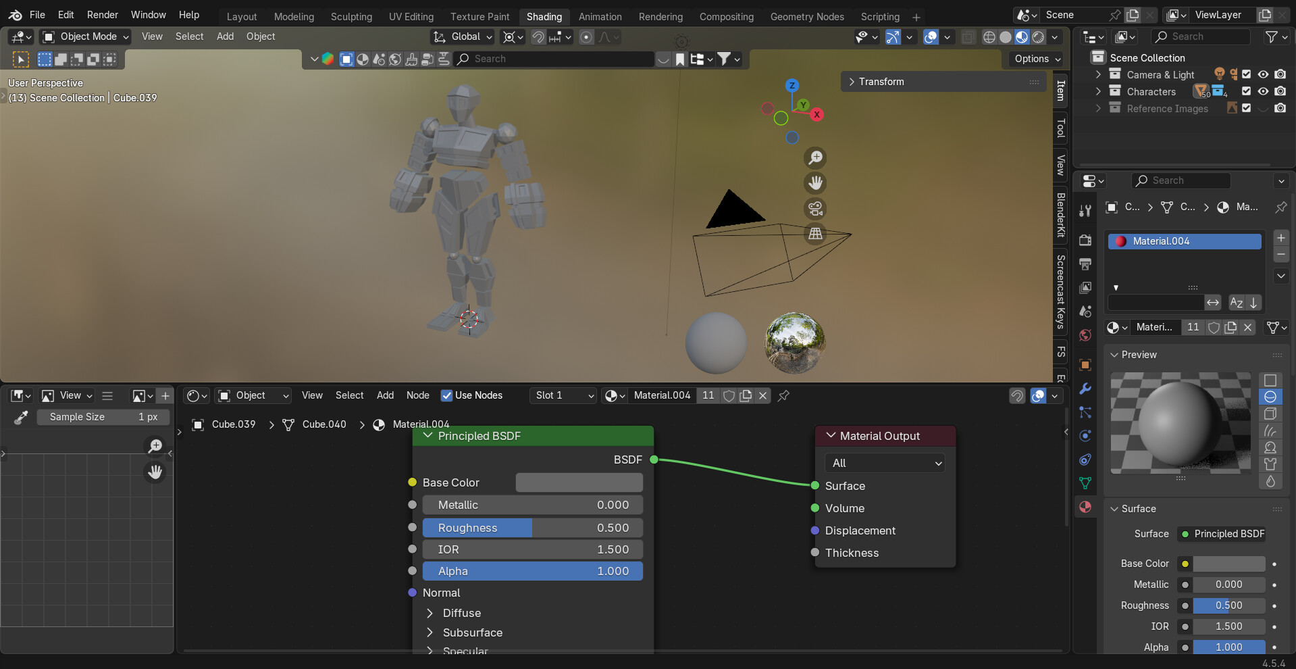Open the viewport Options button
This screenshot has height=669, width=1296.
click(1037, 59)
